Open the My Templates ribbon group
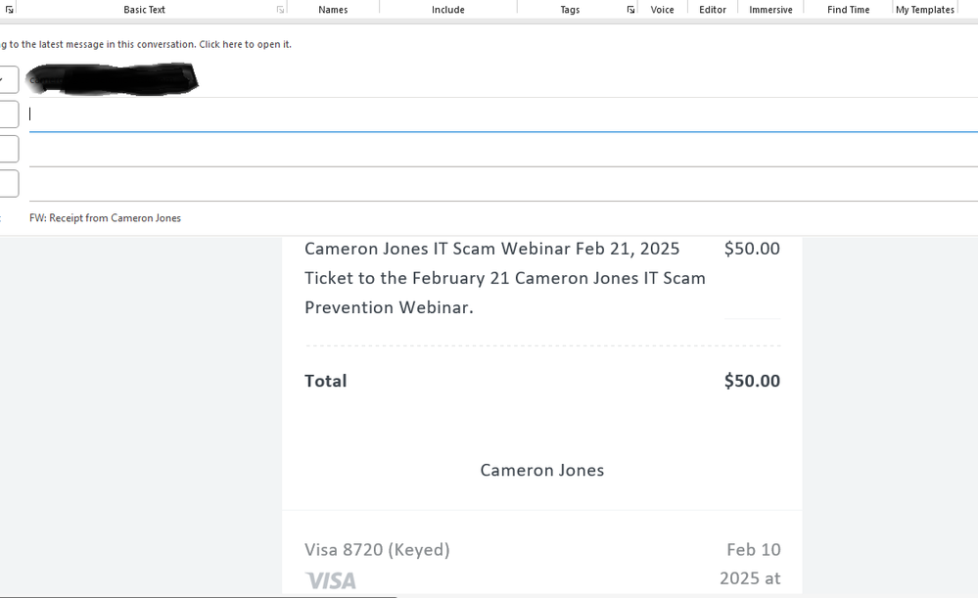The width and height of the screenshot is (978, 598). tap(925, 10)
